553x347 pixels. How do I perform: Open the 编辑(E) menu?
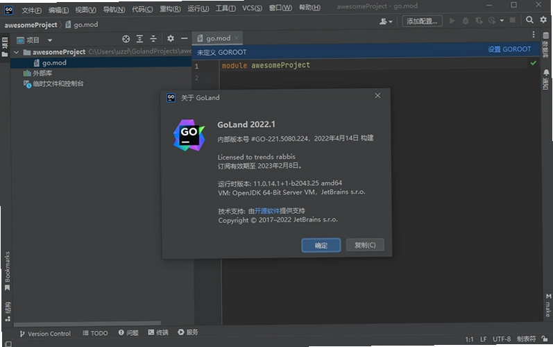tap(58, 10)
